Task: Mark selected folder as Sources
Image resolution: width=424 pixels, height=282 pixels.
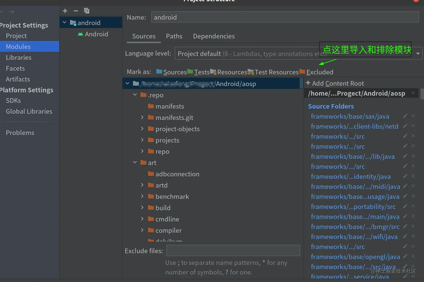Action: 171,72
